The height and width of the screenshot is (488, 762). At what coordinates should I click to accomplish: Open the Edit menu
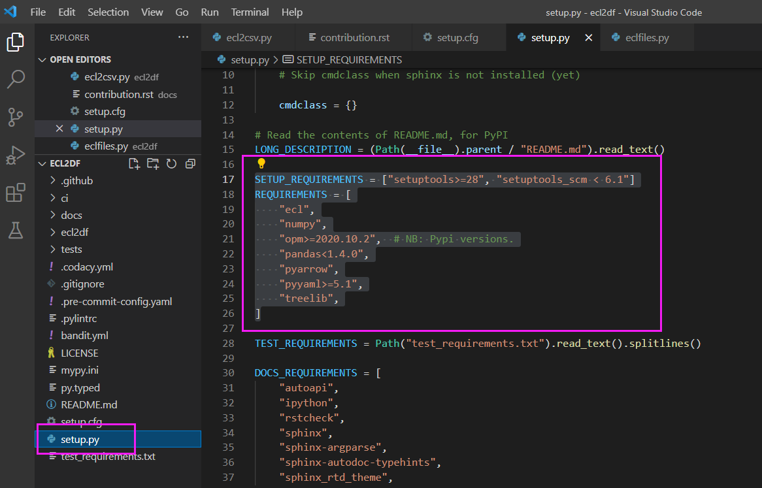point(67,12)
